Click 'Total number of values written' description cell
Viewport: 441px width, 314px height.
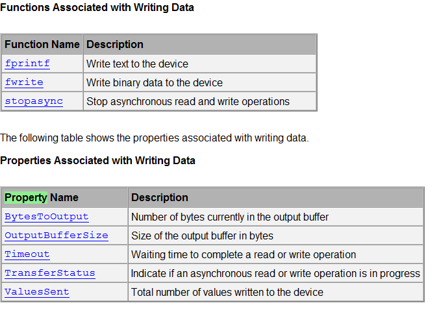pyautogui.click(x=227, y=292)
